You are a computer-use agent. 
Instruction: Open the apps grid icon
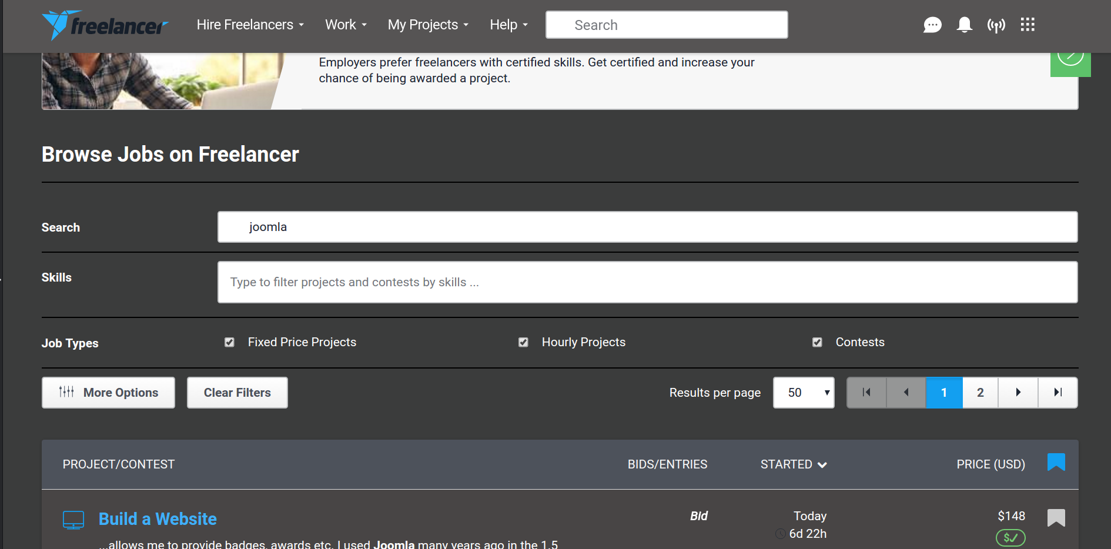pos(1028,25)
